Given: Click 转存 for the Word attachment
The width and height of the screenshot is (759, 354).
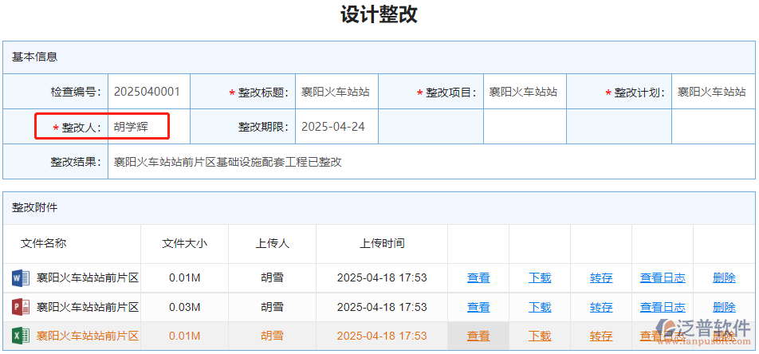Looking at the screenshot, I should coord(601,278).
